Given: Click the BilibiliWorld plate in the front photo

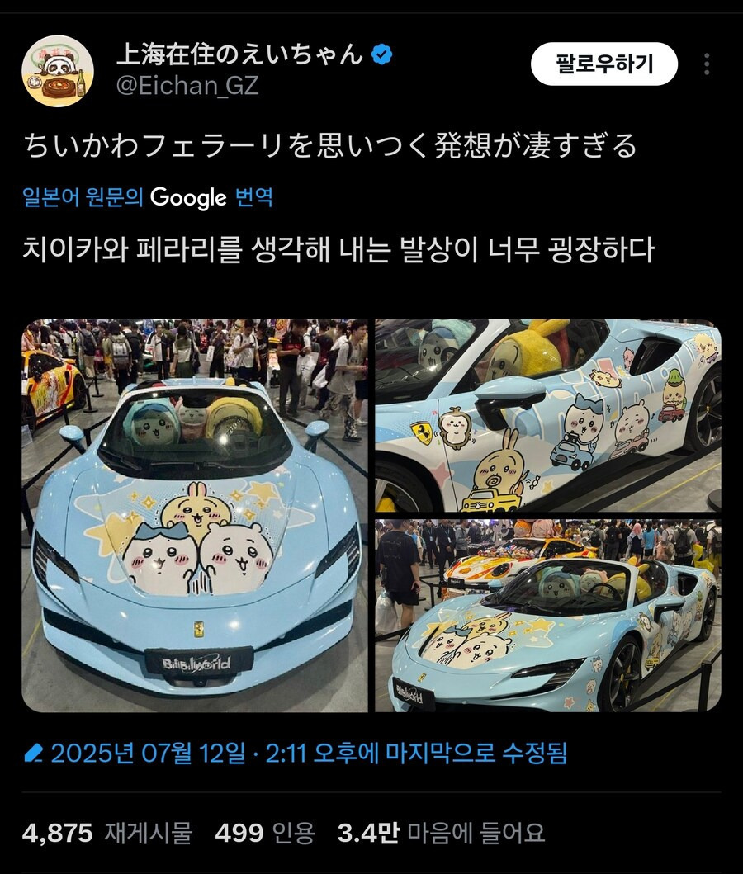Looking at the screenshot, I should [x=196, y=664].
